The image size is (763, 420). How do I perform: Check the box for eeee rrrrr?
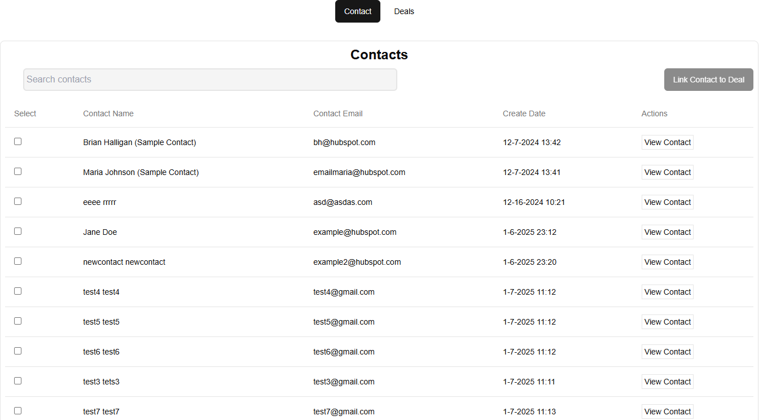point(18,202)
